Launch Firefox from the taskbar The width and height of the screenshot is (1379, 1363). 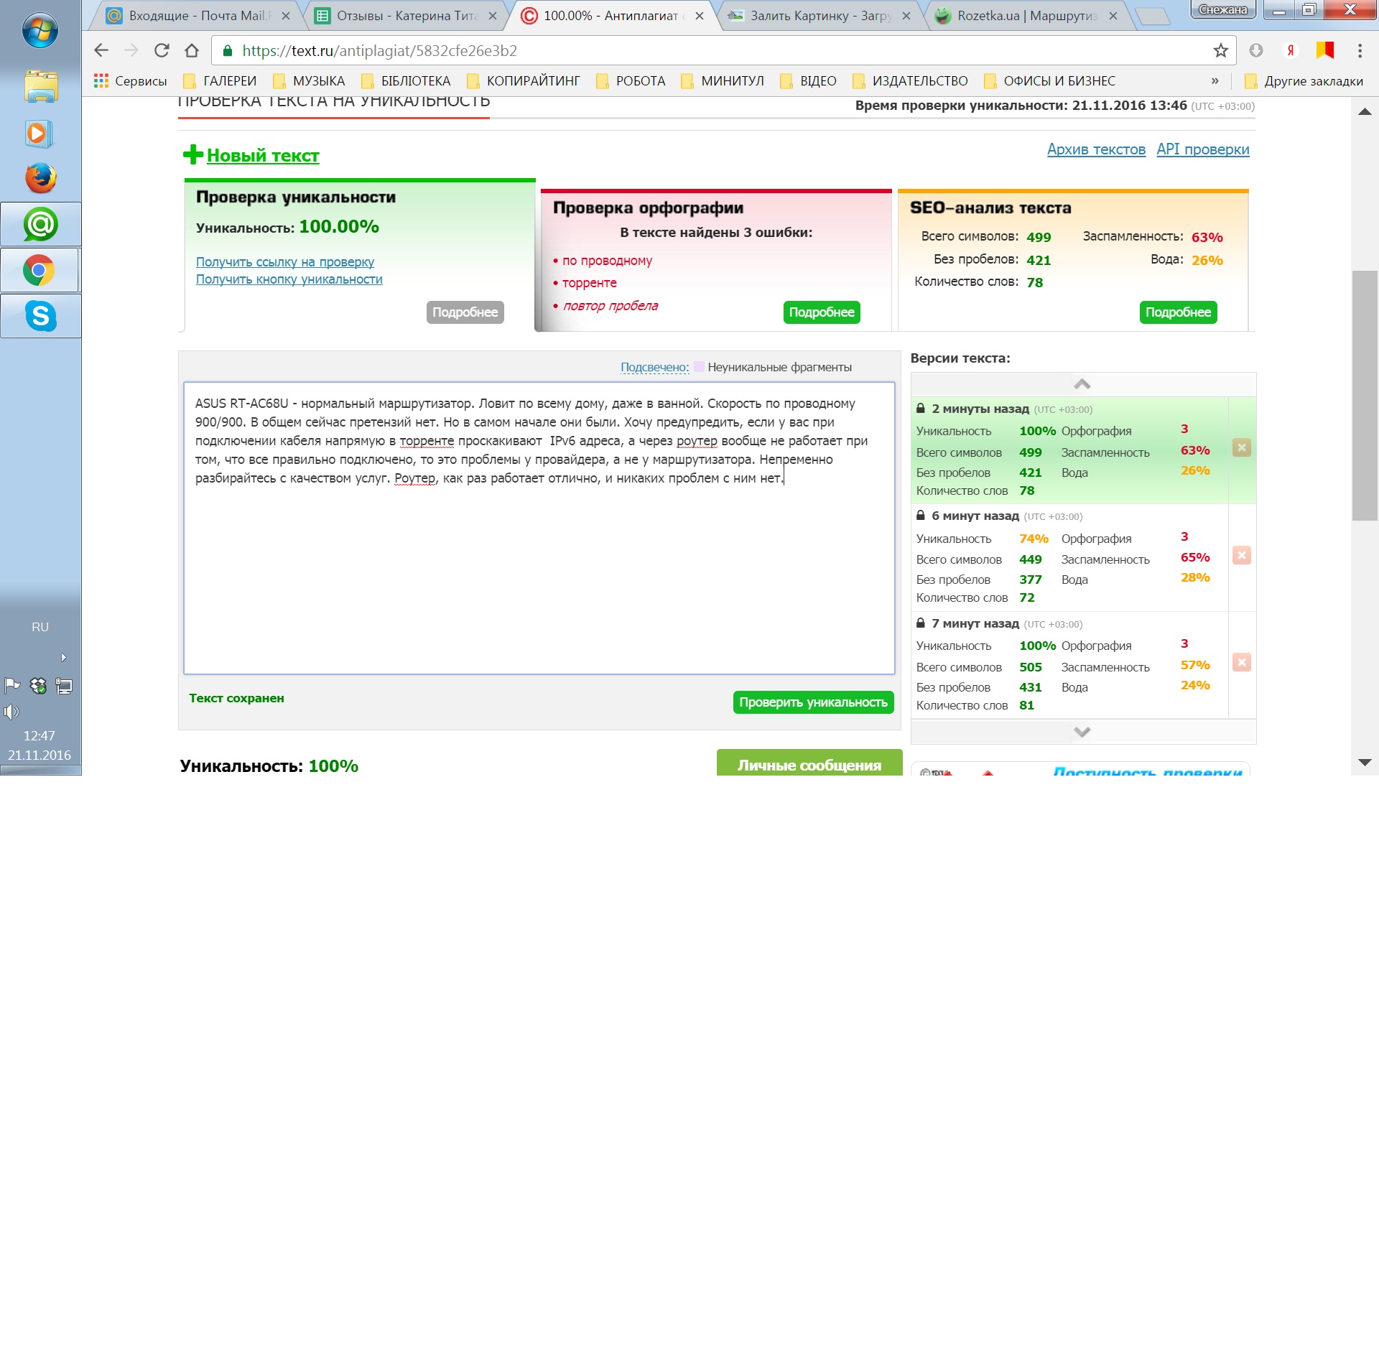(x=40, y=178)
